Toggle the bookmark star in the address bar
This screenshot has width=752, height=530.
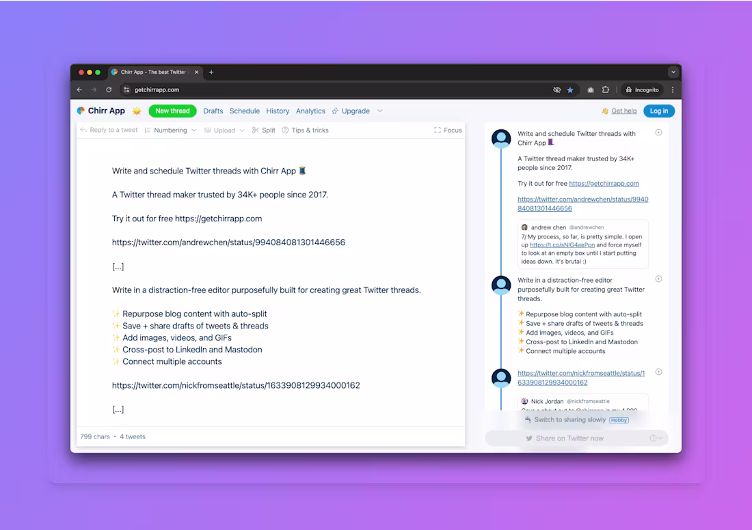570,89
